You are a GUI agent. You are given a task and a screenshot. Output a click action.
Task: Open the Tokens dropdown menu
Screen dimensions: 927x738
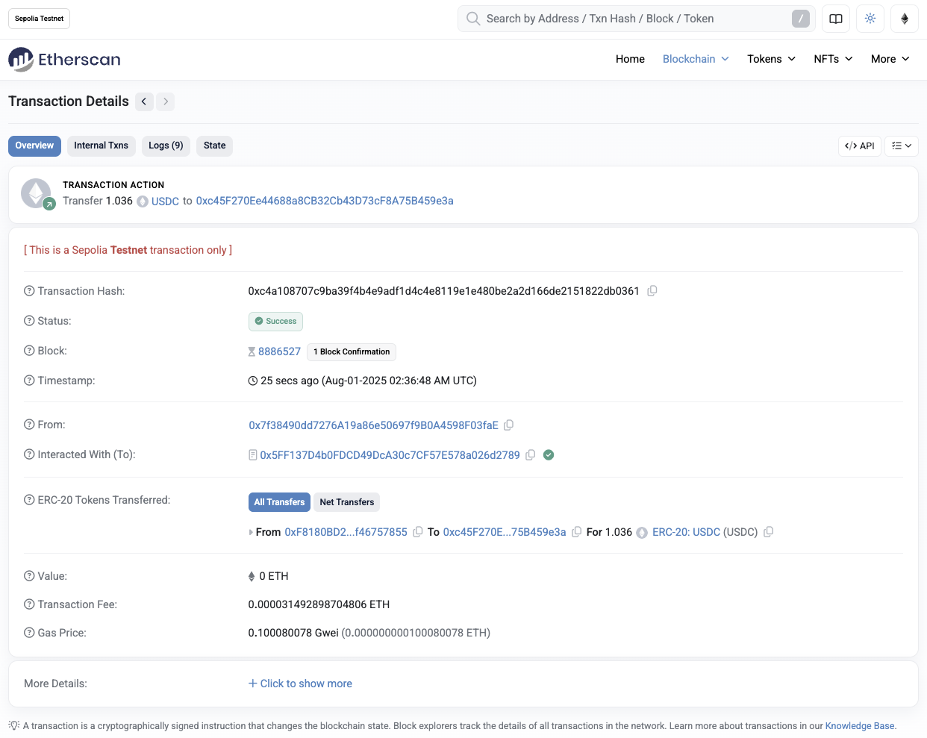(x=771, y=59)
